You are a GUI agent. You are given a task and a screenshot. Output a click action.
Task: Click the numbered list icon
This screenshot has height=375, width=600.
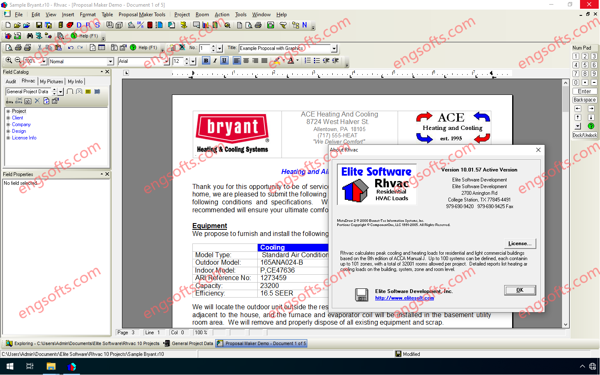click(307, 61)
